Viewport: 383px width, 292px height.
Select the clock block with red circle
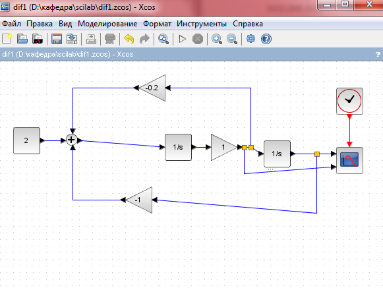349,101
